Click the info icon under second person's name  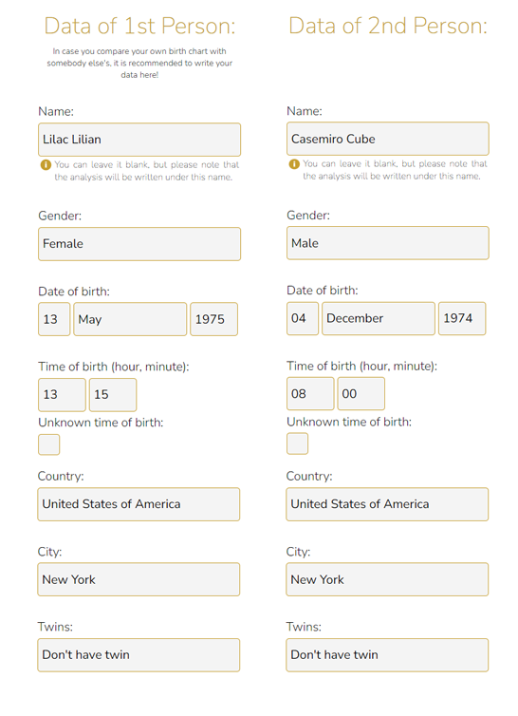tap(294, 164)
